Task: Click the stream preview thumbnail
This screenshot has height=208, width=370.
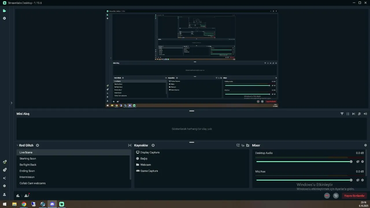Action: (x=192, y=59)
